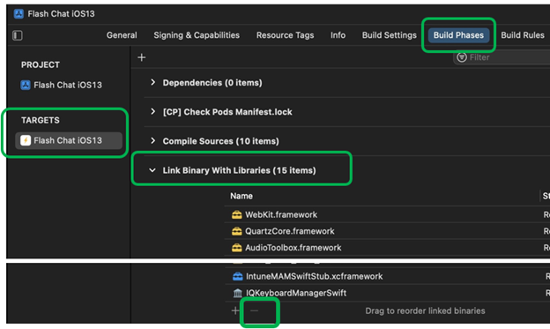Screen dimensions: 550x329
Task: Click the project blueprint icon under PROJECT
Action: tap(26, 85)
